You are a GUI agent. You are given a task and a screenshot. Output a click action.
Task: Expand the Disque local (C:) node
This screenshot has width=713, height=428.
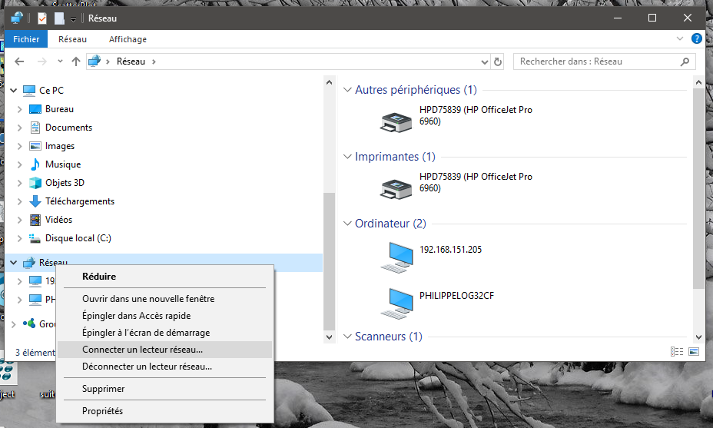tap(19, 238)
